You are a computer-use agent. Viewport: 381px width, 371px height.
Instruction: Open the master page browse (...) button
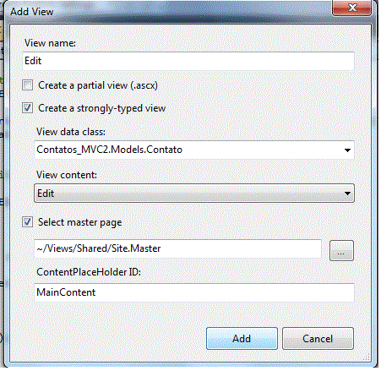[341, 250]
